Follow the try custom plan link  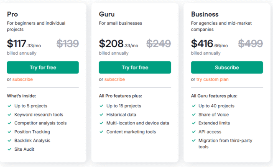(212, 79)
